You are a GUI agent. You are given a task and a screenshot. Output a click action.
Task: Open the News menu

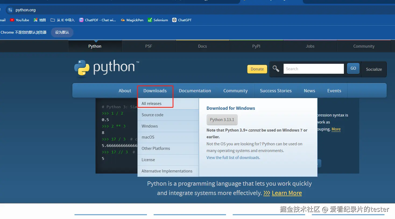309,91
